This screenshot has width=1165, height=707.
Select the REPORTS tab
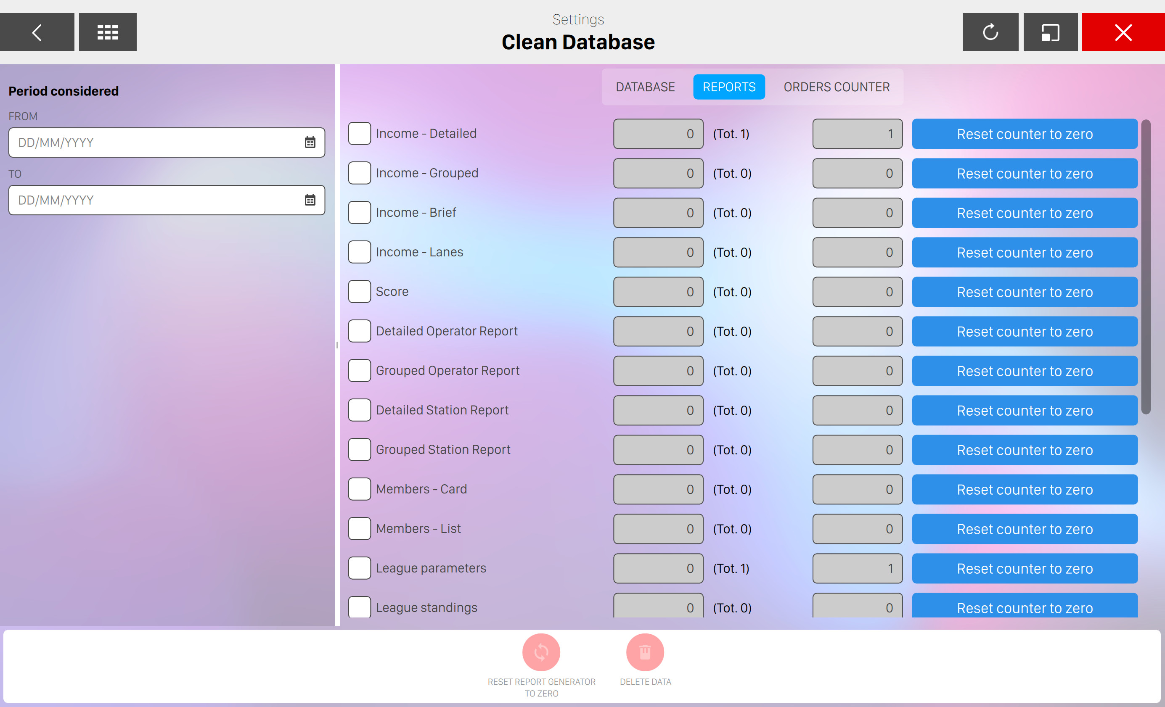point(728,87)
